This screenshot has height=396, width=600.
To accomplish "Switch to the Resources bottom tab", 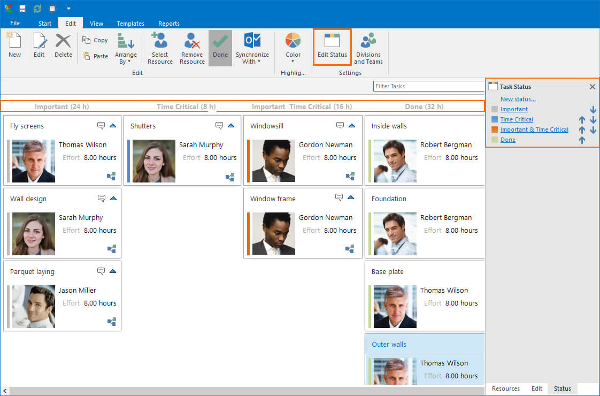I will point(505,389).
